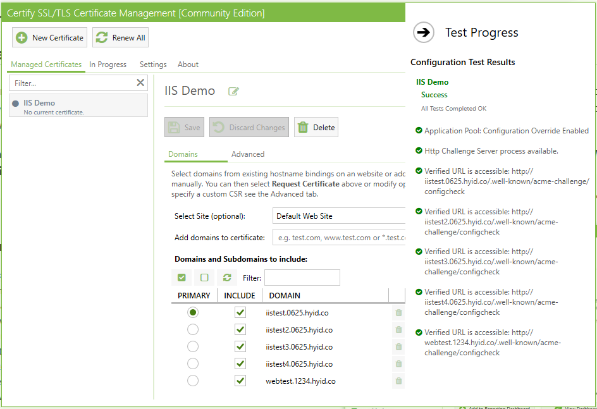Clear the filter with the X icon
The image size is (597, 409).
coord(140,83)
